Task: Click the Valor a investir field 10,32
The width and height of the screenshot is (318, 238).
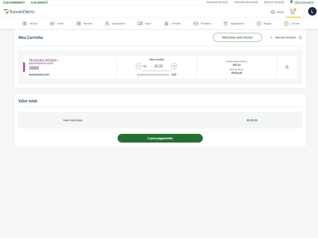Action: [x=158, y=66]
